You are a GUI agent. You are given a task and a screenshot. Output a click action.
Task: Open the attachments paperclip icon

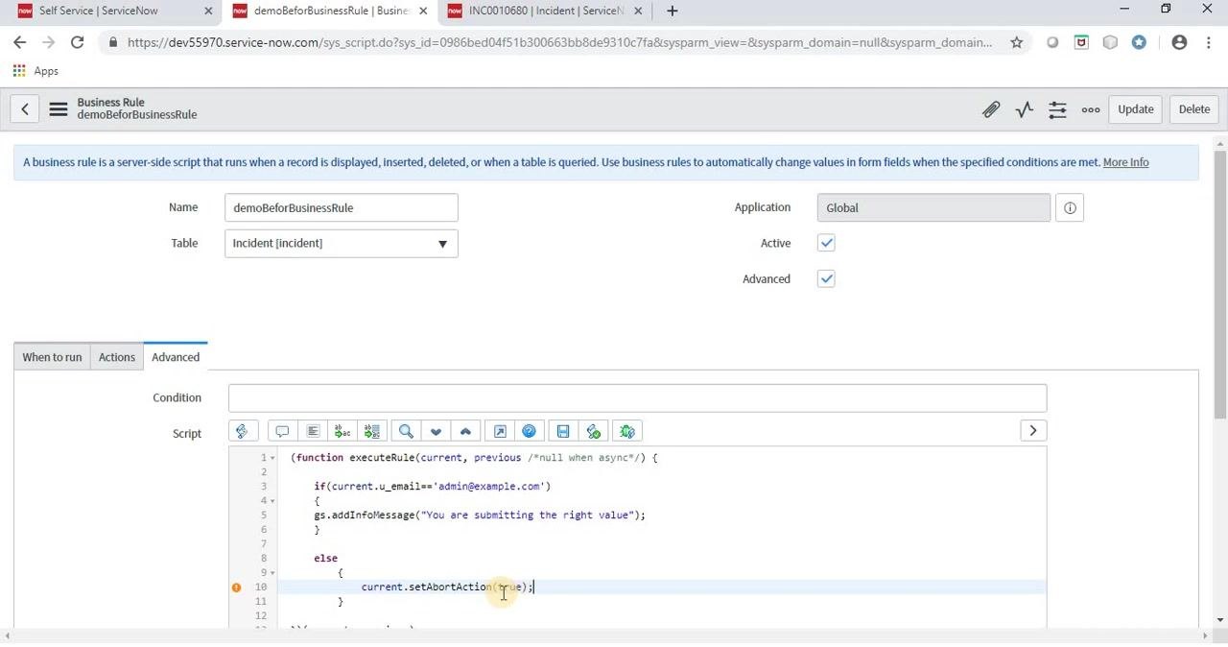click(x=991, y=109)
